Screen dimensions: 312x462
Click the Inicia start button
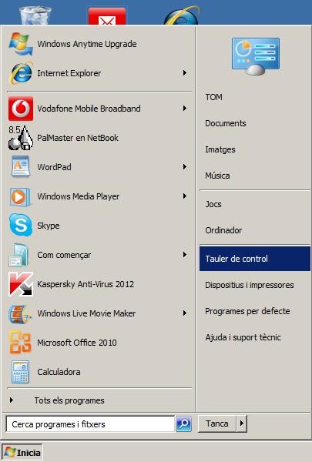[22, 452]
